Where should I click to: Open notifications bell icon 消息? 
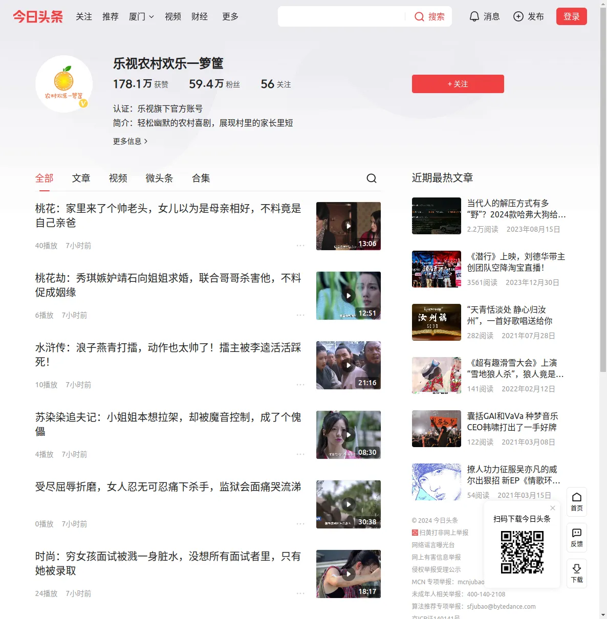click(474, 17)
